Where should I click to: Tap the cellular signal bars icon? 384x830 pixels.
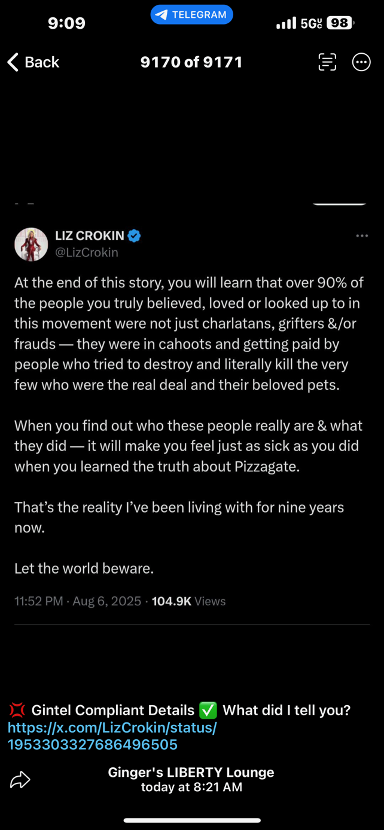[286, 23]
